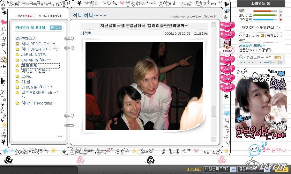Image resolution: width=291 pixels, height=174 pixels.
Task: Expand the 사용중인 아이템 arrow
Action: coord(264,45)
